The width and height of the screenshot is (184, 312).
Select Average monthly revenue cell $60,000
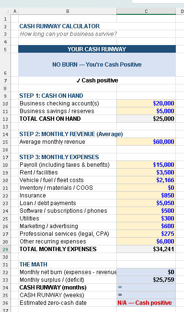pyautogui.click(x=146, y=142)
